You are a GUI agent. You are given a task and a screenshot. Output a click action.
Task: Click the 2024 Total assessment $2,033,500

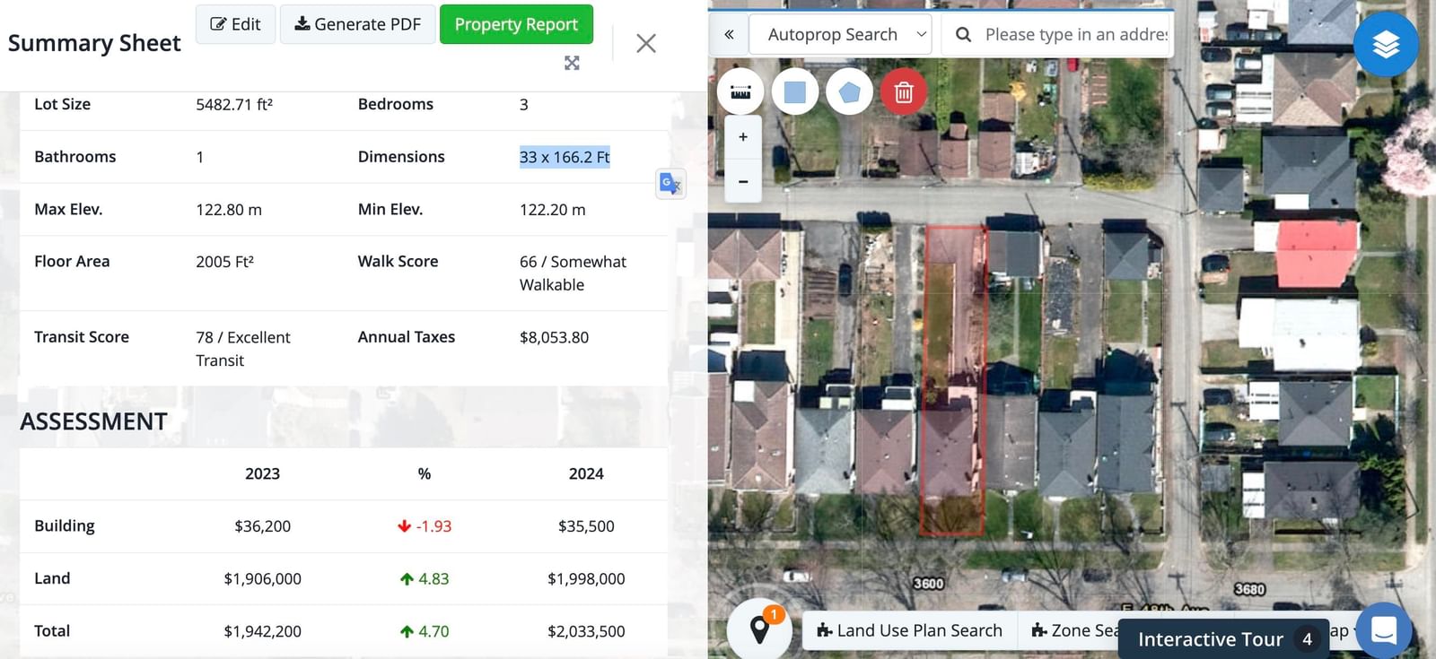tap(586, 631)
